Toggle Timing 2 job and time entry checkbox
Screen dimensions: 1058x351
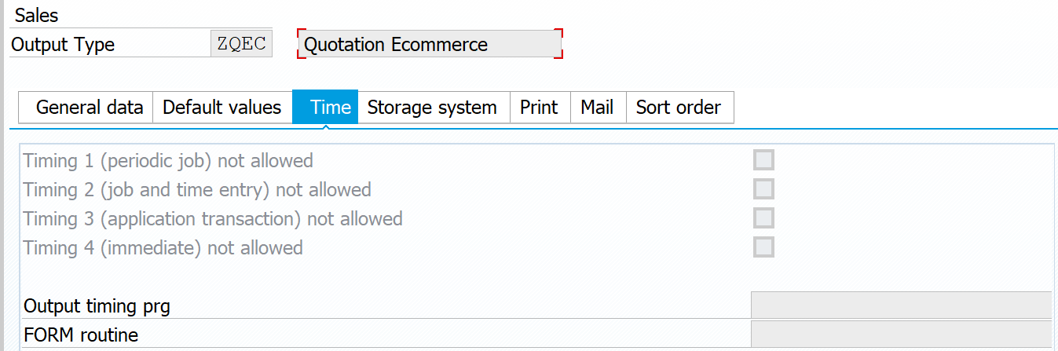pyautogui.click(x=763, y=189)
